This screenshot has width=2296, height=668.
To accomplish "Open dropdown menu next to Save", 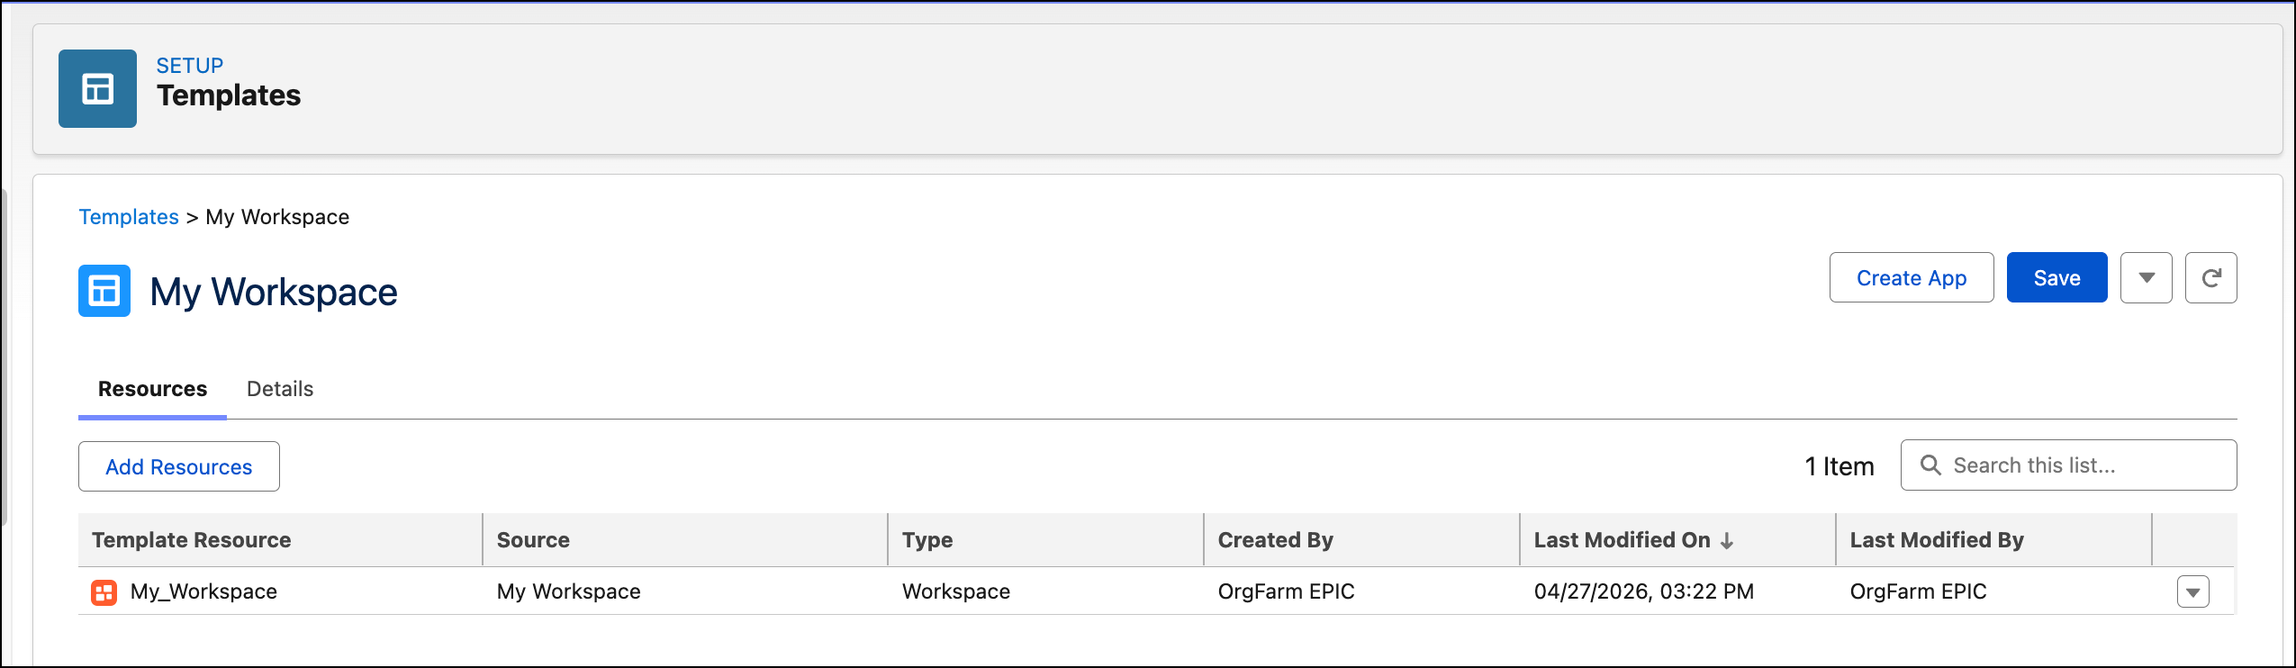I will pos(2147,277).
